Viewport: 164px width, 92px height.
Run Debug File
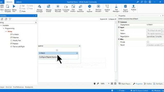(x=14, y=8)
